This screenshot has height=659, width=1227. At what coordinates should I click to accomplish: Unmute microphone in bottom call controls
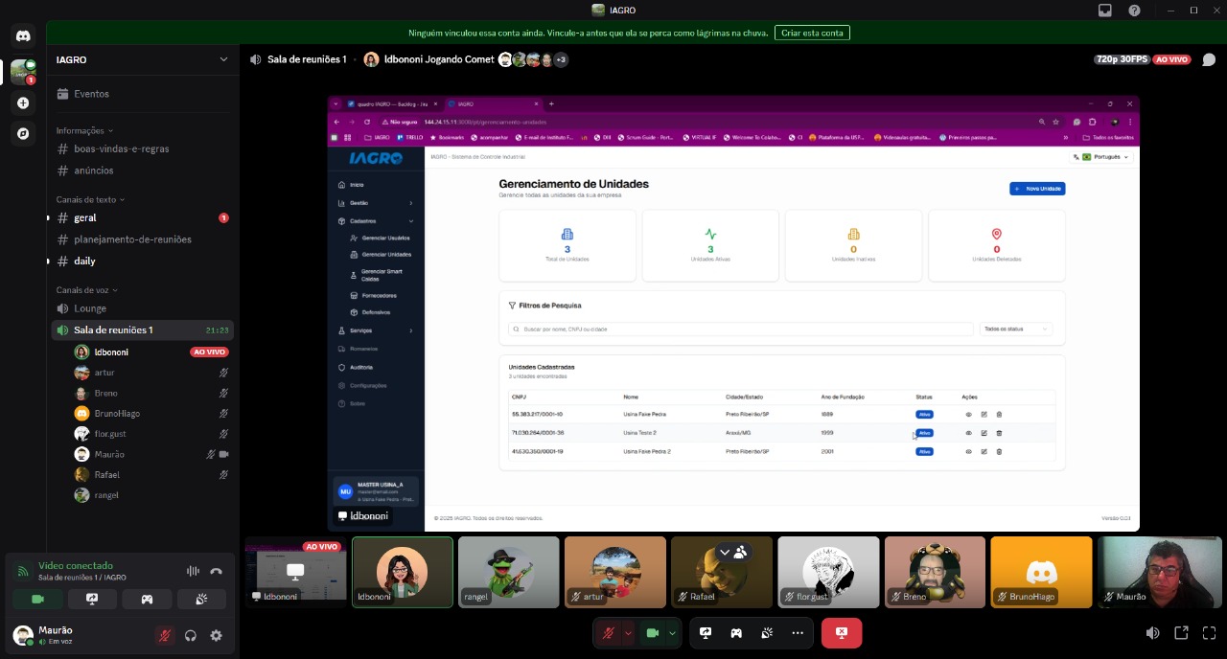[x=608, y=633]
